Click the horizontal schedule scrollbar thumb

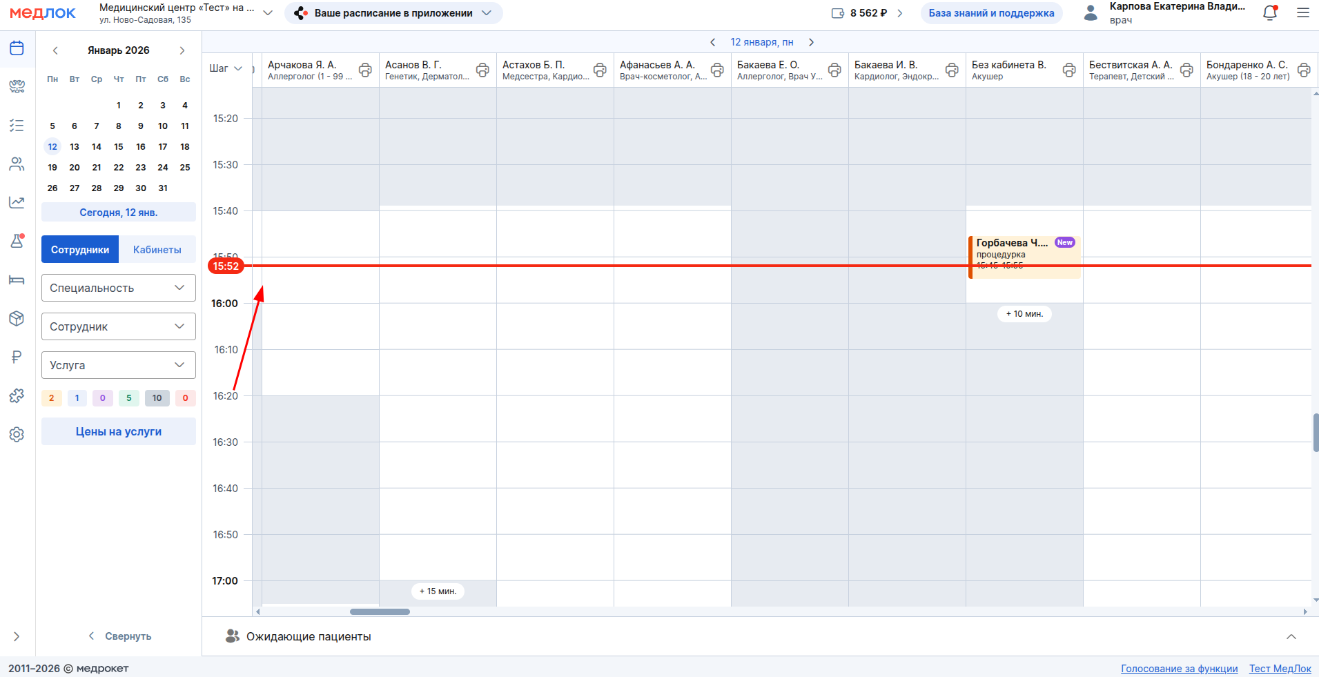380,611
